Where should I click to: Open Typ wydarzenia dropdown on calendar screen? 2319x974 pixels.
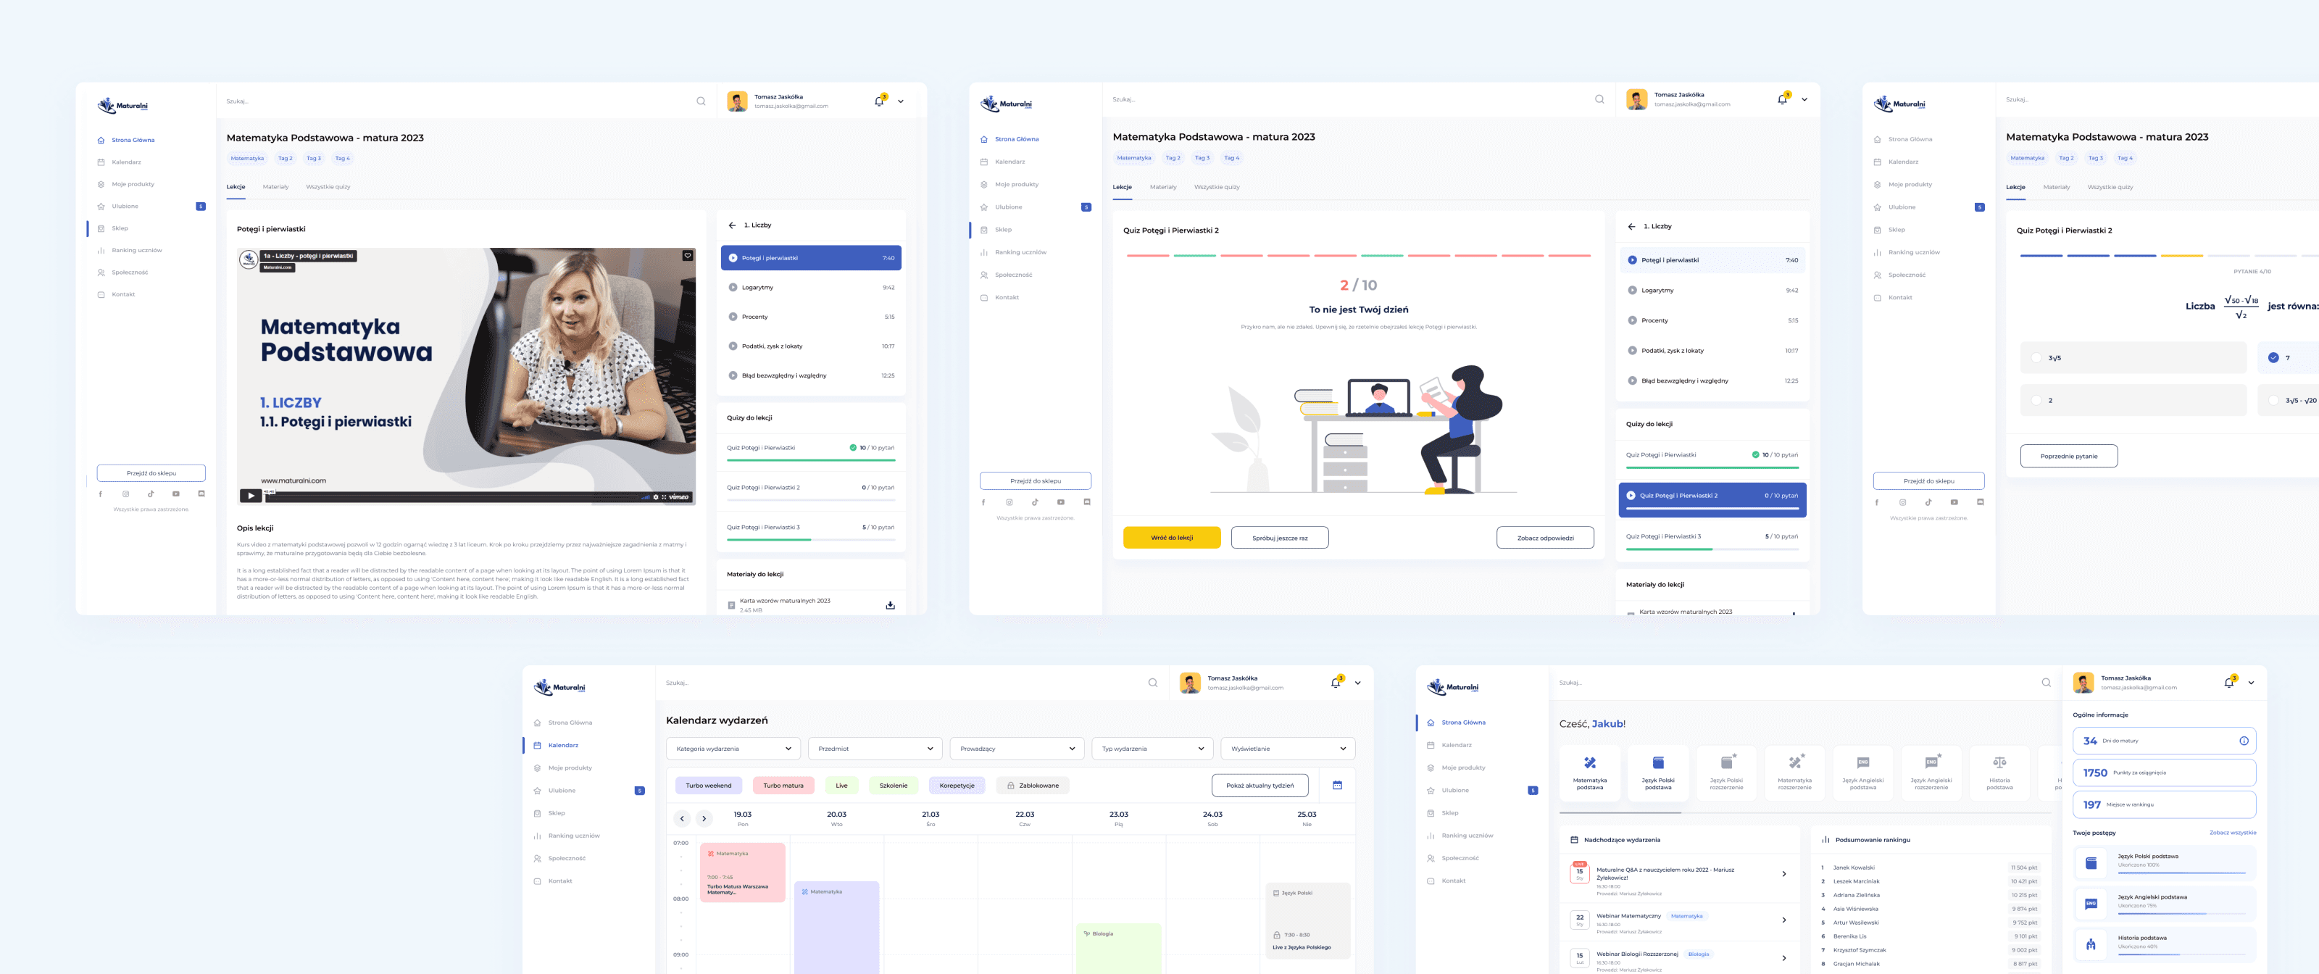[1152, 748]
